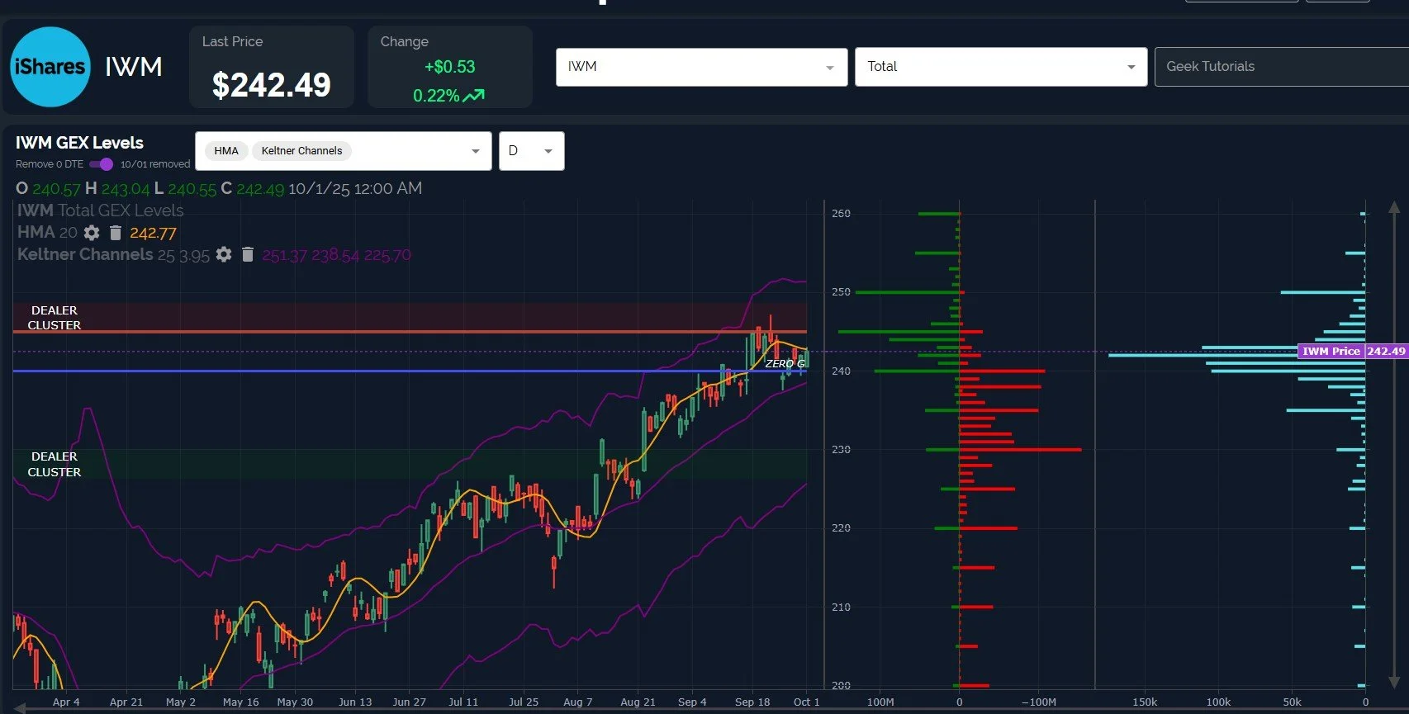Open the D timeframe dropdown
The width and height of the screenshot is (1409, 714).
[x=531, y=151]
